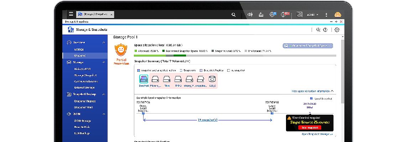Open the volume control speaker icon
This screenshot has width=406, height=142.
tap(250, 15)
